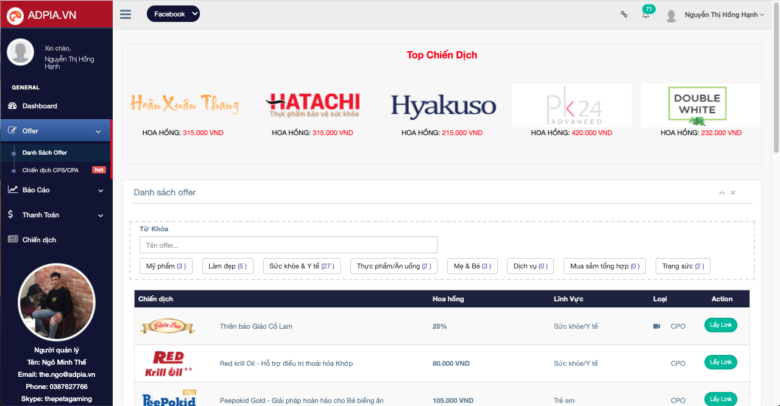The image size is (780, 406).
Task: Click PeePokid logo thumbnail
Action: coord(169,398)
